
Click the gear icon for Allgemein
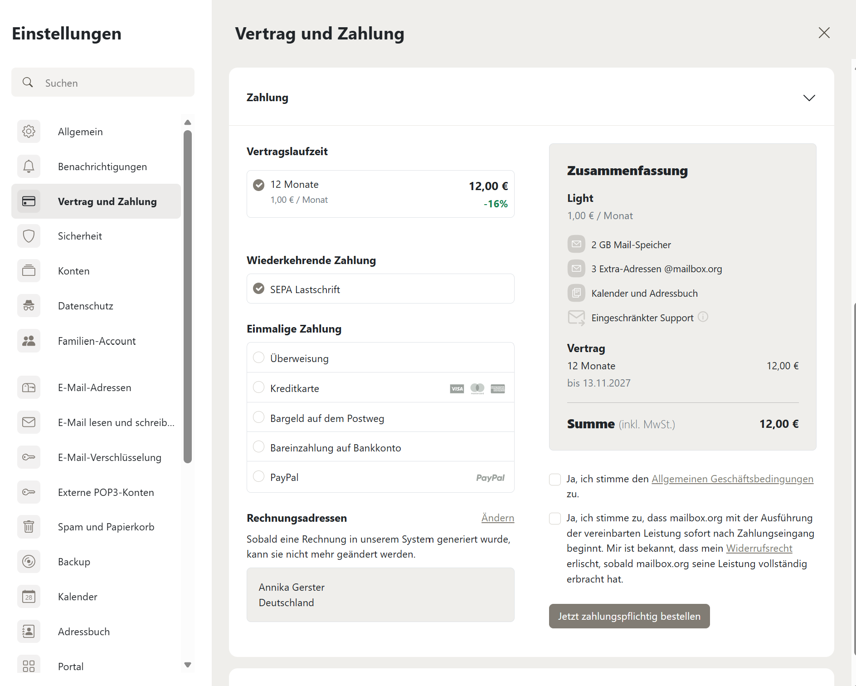click(29, 132)
